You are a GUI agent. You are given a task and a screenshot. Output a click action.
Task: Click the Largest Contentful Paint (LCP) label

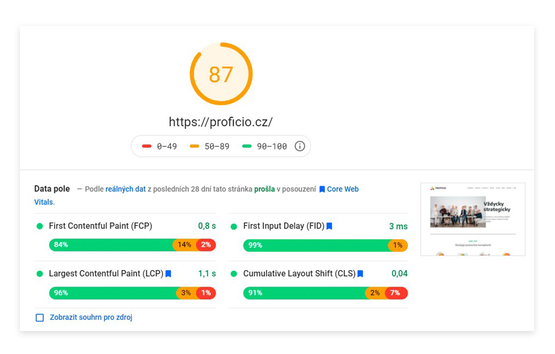pos(106,274)
